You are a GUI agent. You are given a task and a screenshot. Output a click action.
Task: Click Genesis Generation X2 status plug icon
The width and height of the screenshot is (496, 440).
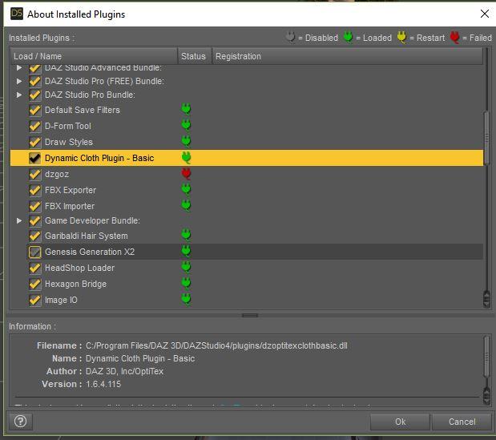point(186,251)
